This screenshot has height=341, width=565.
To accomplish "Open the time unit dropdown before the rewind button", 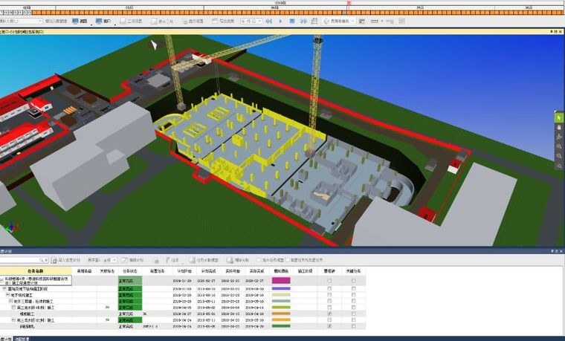I will pos(251,22).
